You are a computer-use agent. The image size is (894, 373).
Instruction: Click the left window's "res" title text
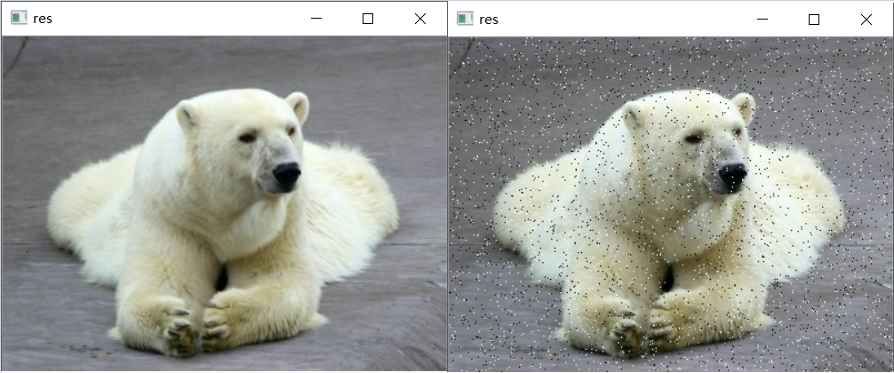click(43, 19)
